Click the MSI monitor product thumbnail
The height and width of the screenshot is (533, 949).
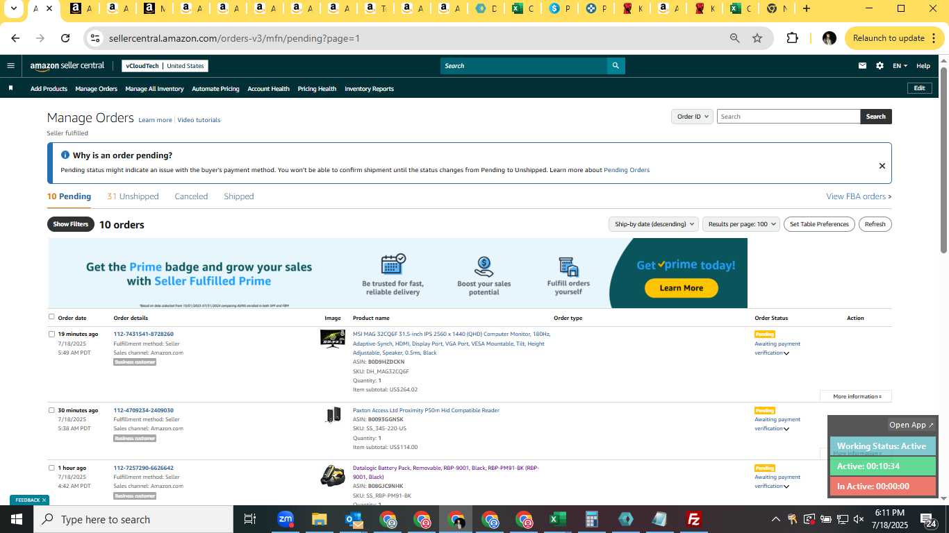pyautogui.click(x=333, y=339)
